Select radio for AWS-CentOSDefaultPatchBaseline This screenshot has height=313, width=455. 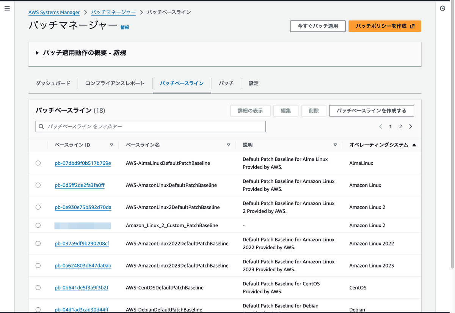coord(38,288)
